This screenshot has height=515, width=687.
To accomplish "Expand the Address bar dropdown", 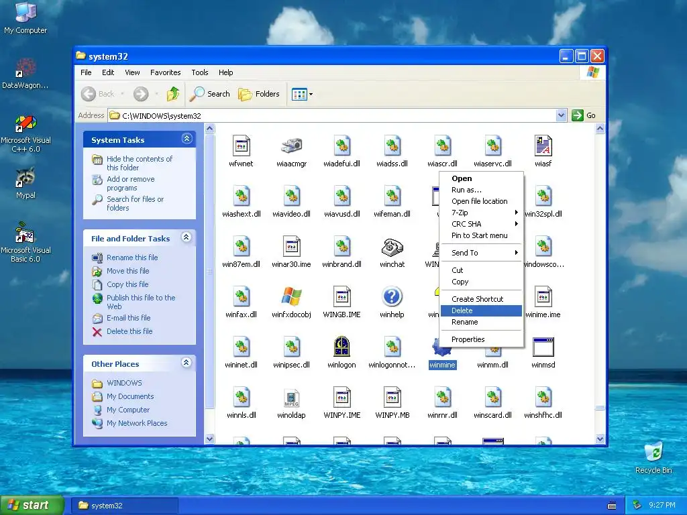I will (562, 115).
